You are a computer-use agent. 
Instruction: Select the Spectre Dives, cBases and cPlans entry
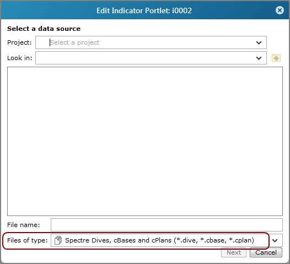tap(159, 240)
